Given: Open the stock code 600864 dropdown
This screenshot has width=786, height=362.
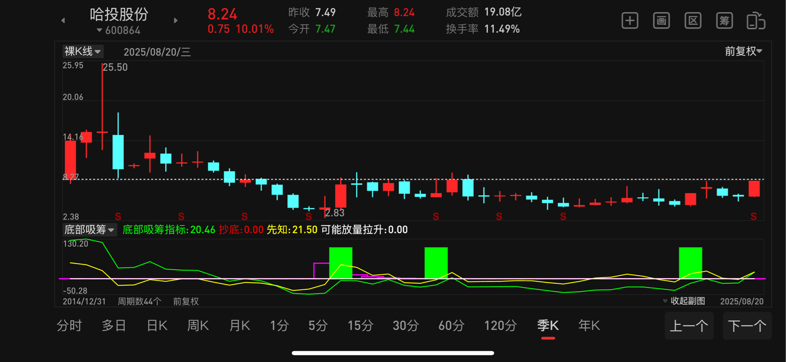Looking at the screenshot, I should point(118,31).
